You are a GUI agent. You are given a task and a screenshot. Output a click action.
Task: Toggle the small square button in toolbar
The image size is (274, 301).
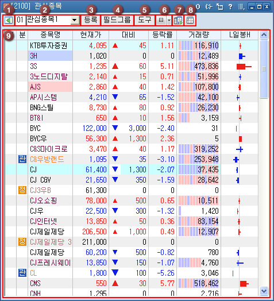[161, 20]
